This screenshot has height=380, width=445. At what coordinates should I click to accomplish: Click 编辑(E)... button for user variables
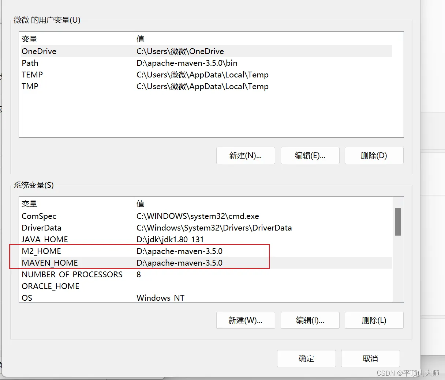point(310,156)
